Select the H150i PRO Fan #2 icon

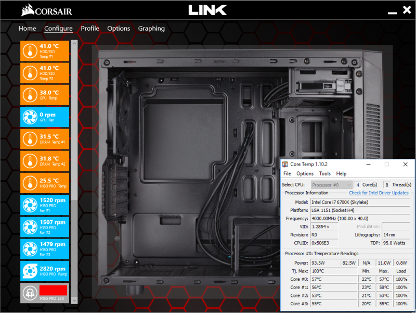click(x=30, y=227)
